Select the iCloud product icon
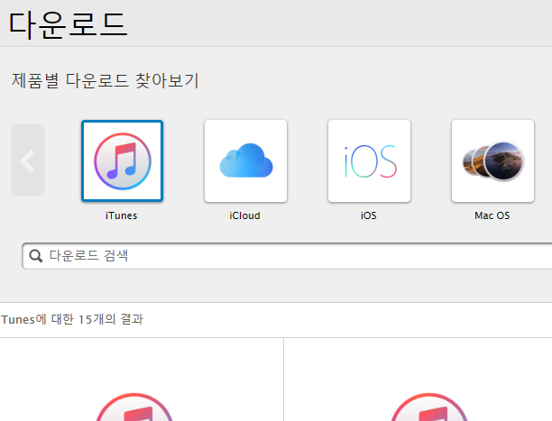 (245, 160)
